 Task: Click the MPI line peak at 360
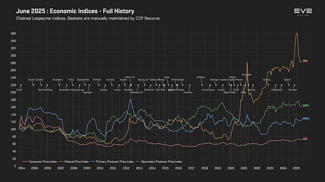pyautogui.click(x=297, y=33)
